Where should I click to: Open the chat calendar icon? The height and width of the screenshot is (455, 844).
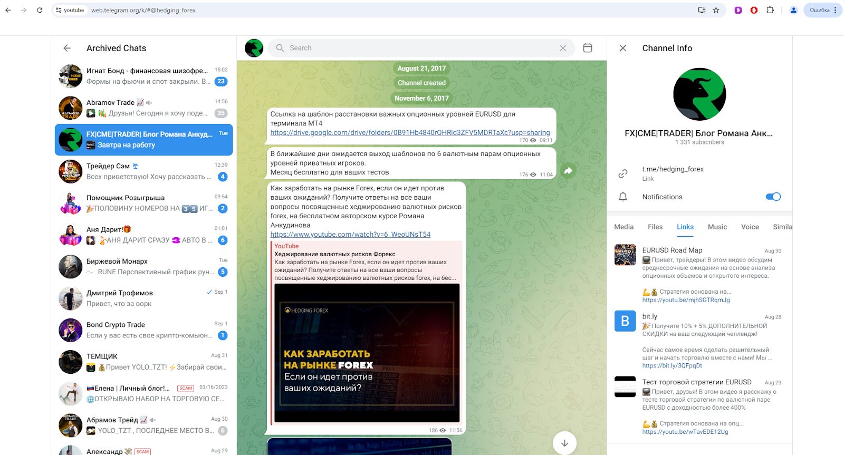[x=588, y=48]
